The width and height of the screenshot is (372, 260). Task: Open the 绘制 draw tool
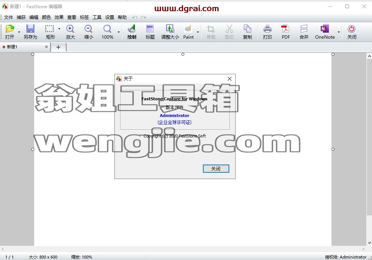[x=132, y=32]
